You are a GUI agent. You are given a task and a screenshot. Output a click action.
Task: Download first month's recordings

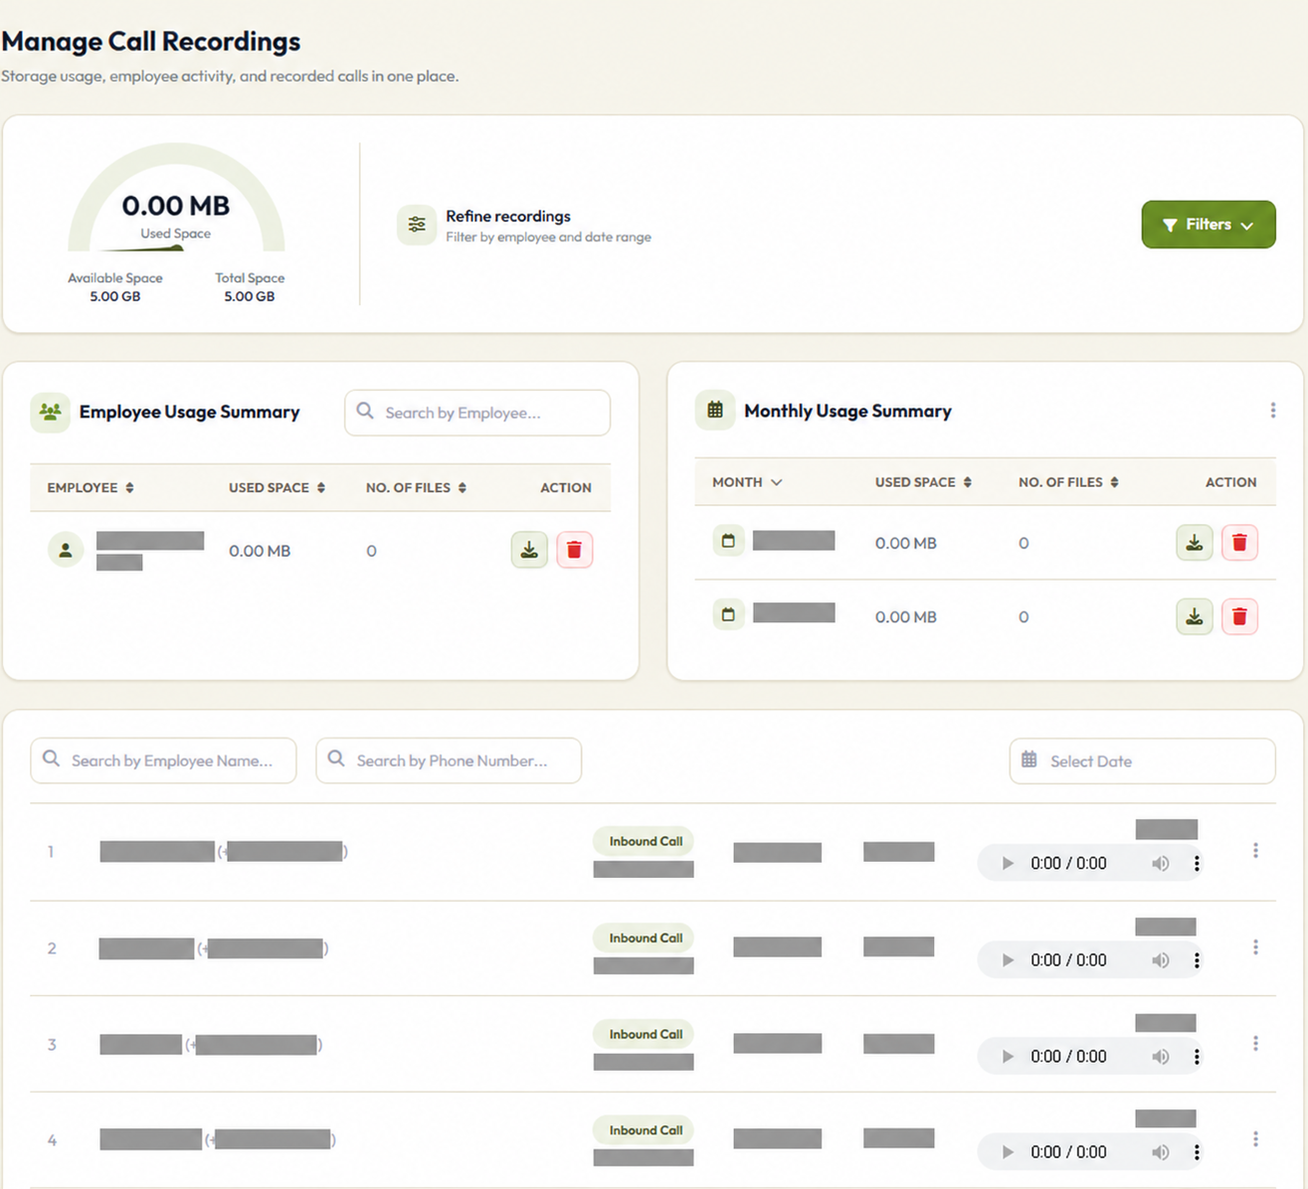[x=1194, y=543]
